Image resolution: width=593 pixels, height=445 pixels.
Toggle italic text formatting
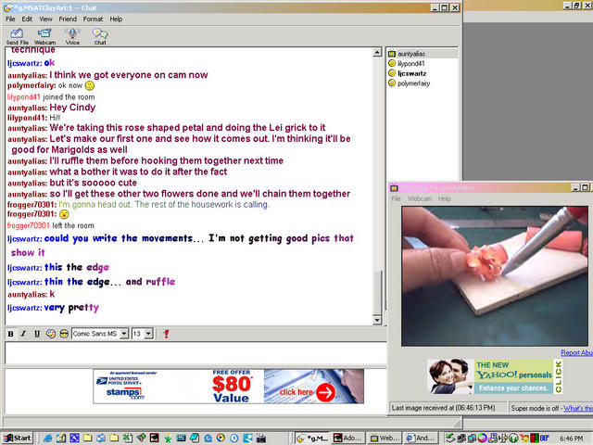23,334
